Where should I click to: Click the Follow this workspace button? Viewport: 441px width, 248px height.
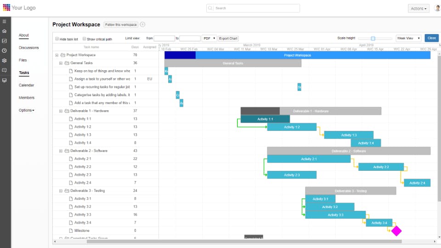coord(121,24)
